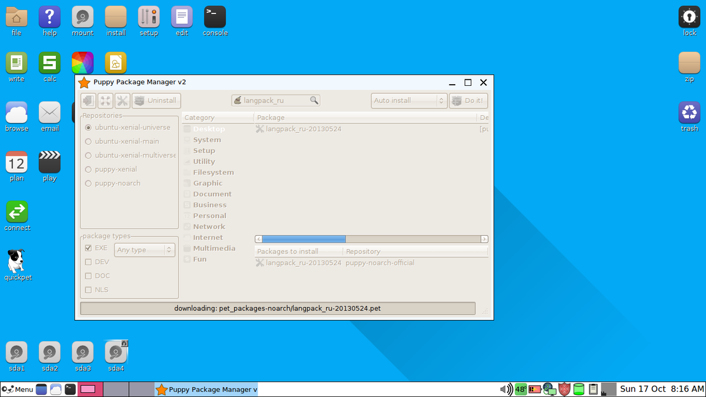Click the 48° temperature tray indicator

tap(521, 389)
